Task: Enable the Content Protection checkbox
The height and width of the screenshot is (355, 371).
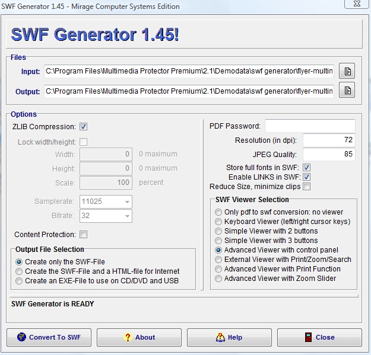Action: (84, 234)
